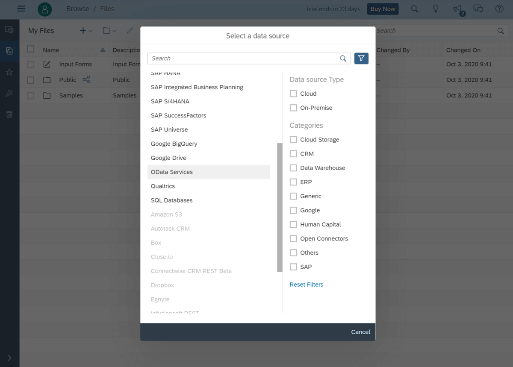The height and width of the screenshot is (367, 513).
Task: Click greyed-out Dropbox entry
Action: tap(209, 285)
